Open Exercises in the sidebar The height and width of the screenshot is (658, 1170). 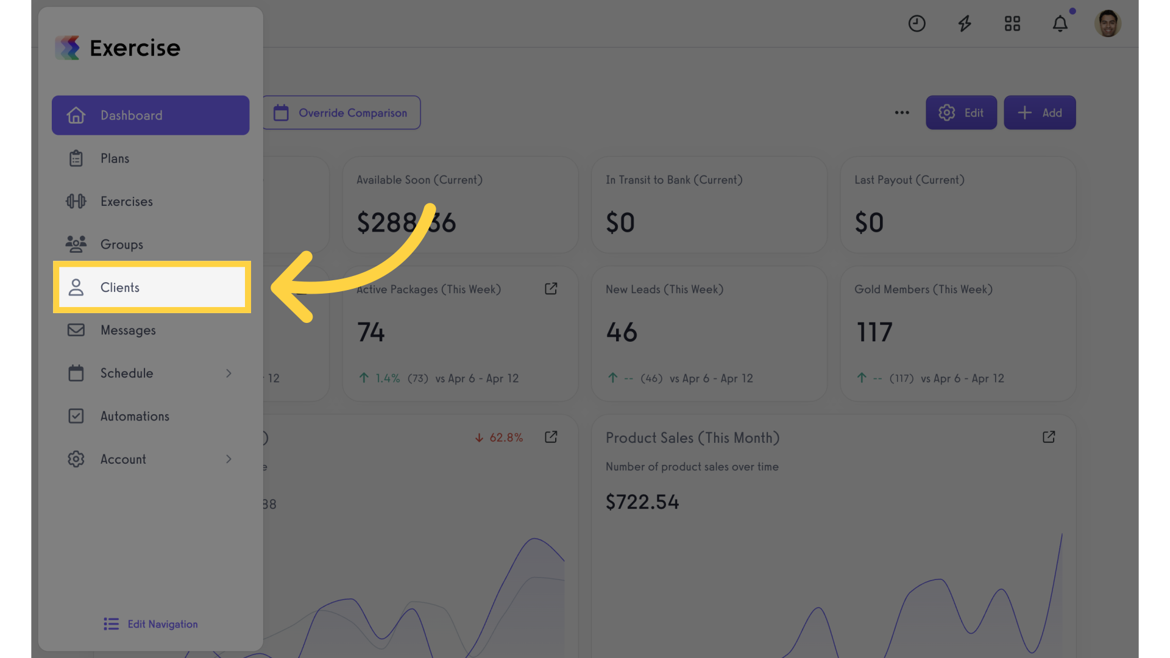[151, 201]
